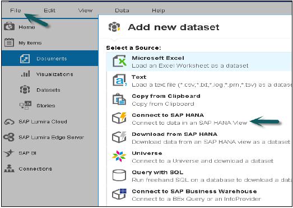Image resolution: width=293 pixels, height=208 pixels.
Task: Click the Download from SAP HANA icon
Action: (x=119, y=137)
